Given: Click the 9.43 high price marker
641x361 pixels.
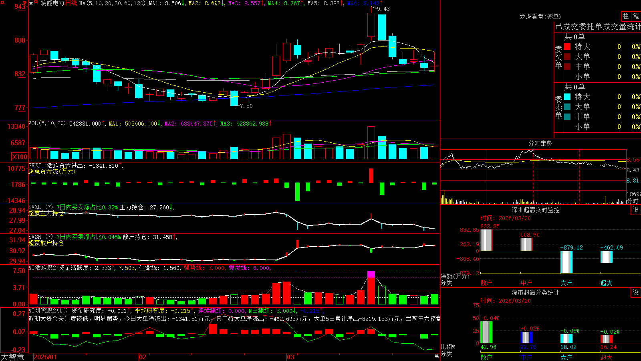Looking at the screenshot, I should [383, 9].
